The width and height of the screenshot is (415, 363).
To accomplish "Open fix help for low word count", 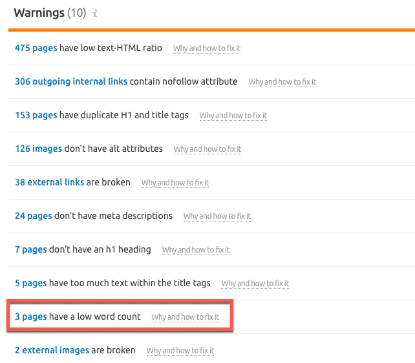I will click(x=185, y=317).
